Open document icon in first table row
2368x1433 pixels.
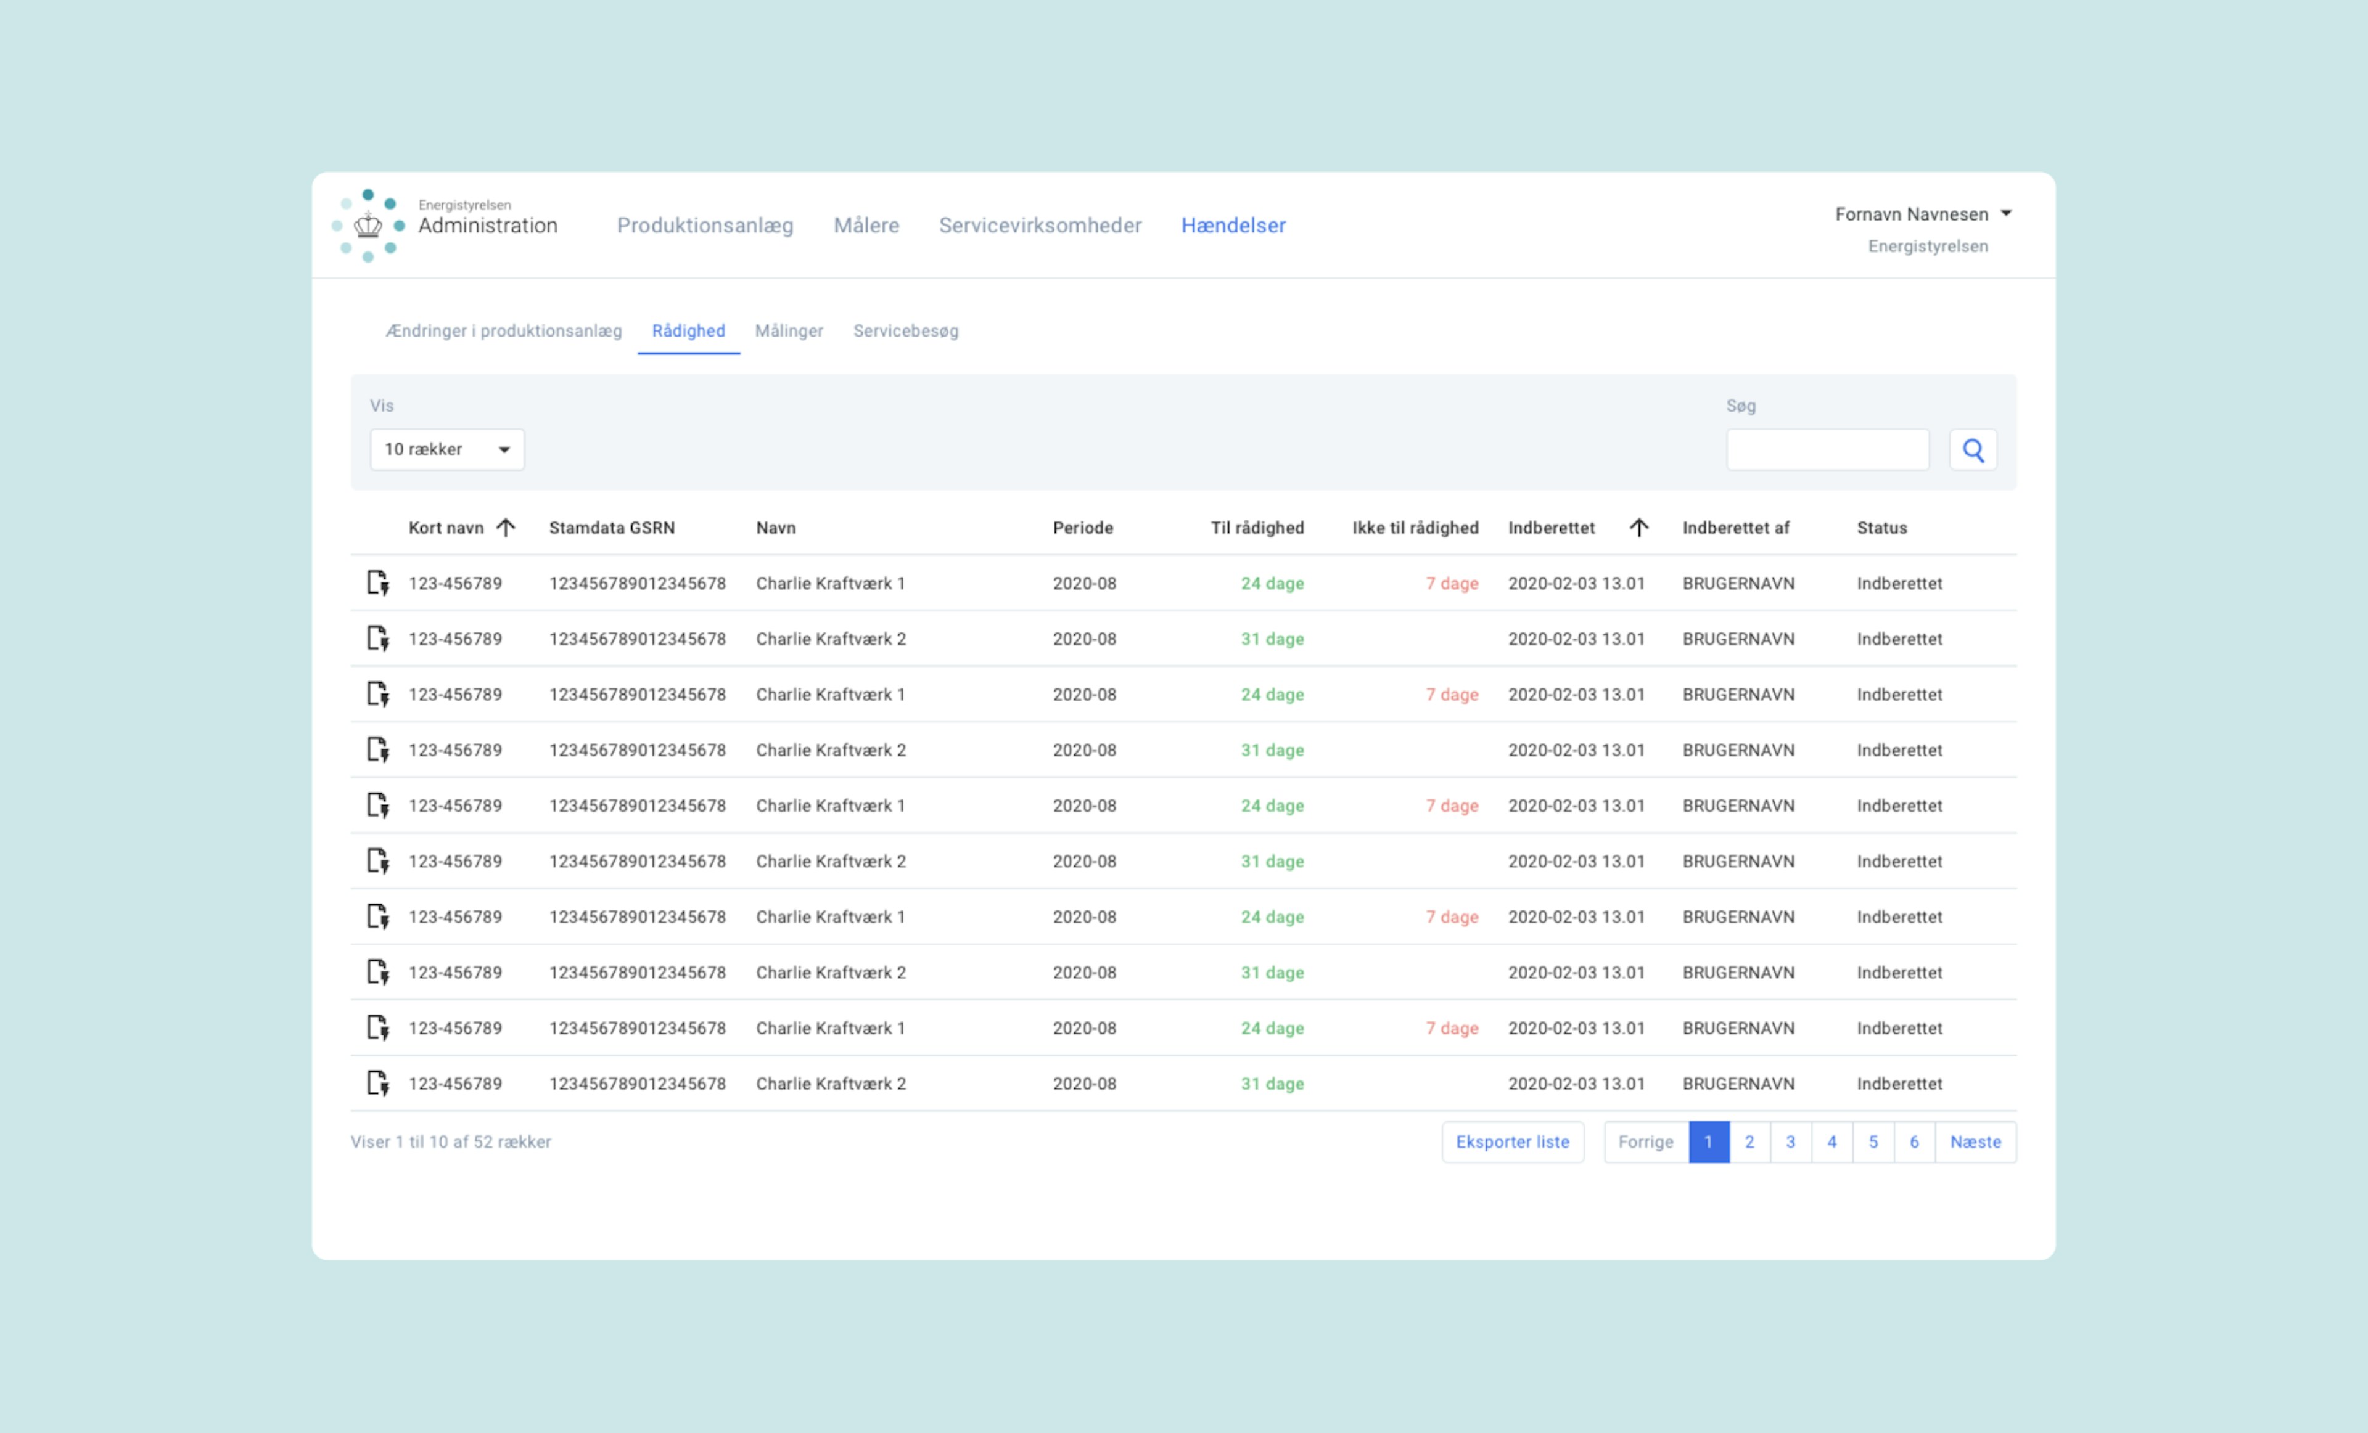(377, 583)
